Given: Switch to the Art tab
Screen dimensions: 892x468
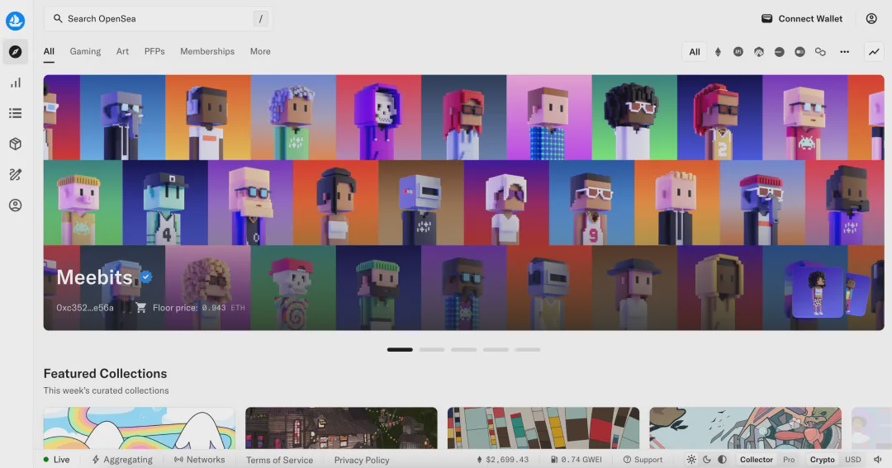Looking at the screenshot, I should [122, 51].
